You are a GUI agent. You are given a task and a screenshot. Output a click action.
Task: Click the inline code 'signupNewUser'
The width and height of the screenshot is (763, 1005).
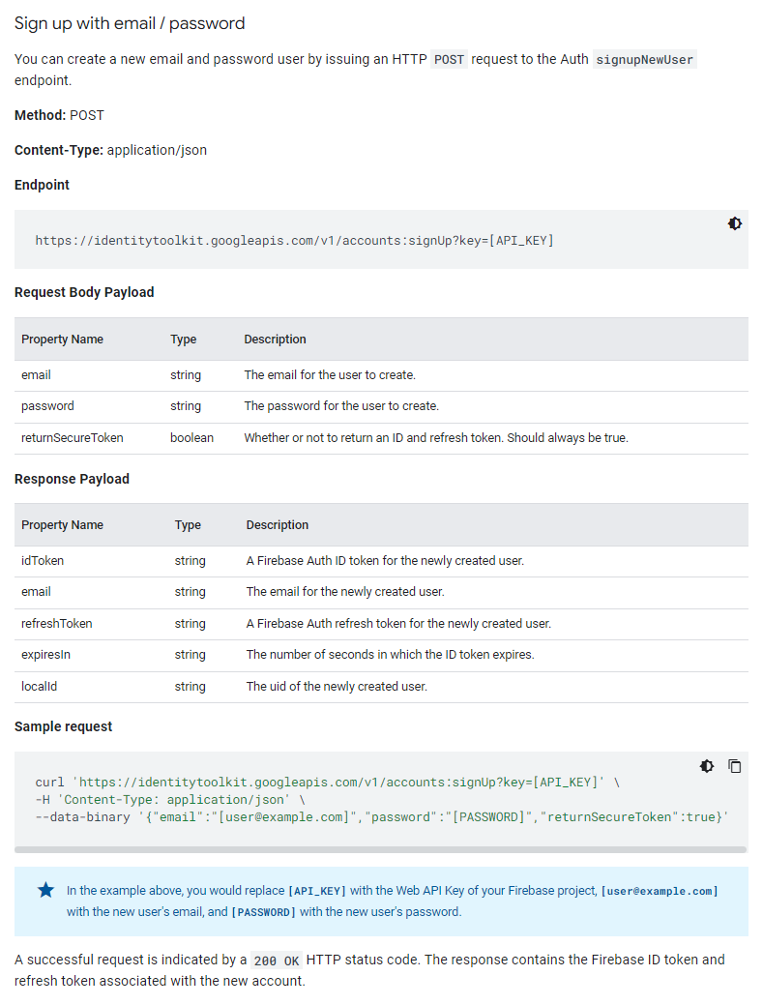click(644, 60)
